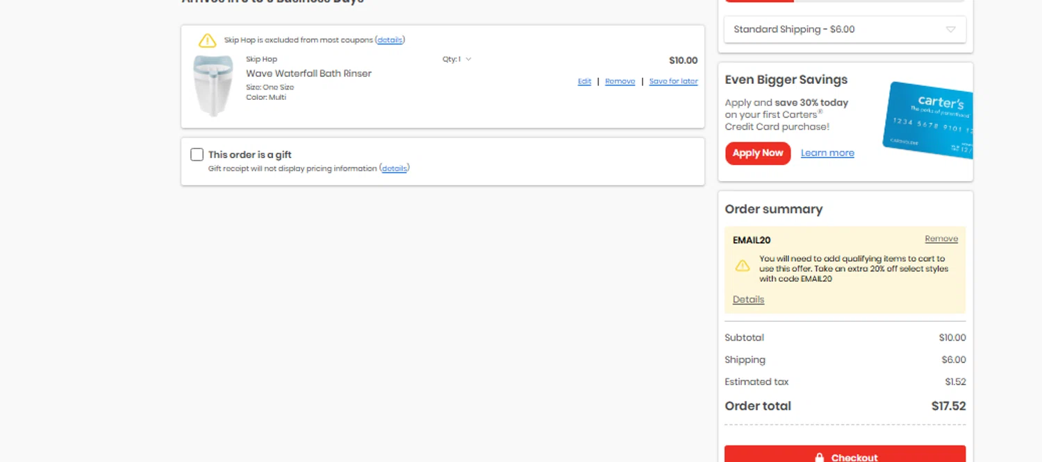Open Skip Hop coupon exclusion details link
This screenshot has height=462, width=1042.
[x=390, y=40]
